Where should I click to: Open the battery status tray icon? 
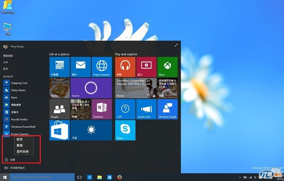pyautogui.click(x=245, y=177)
